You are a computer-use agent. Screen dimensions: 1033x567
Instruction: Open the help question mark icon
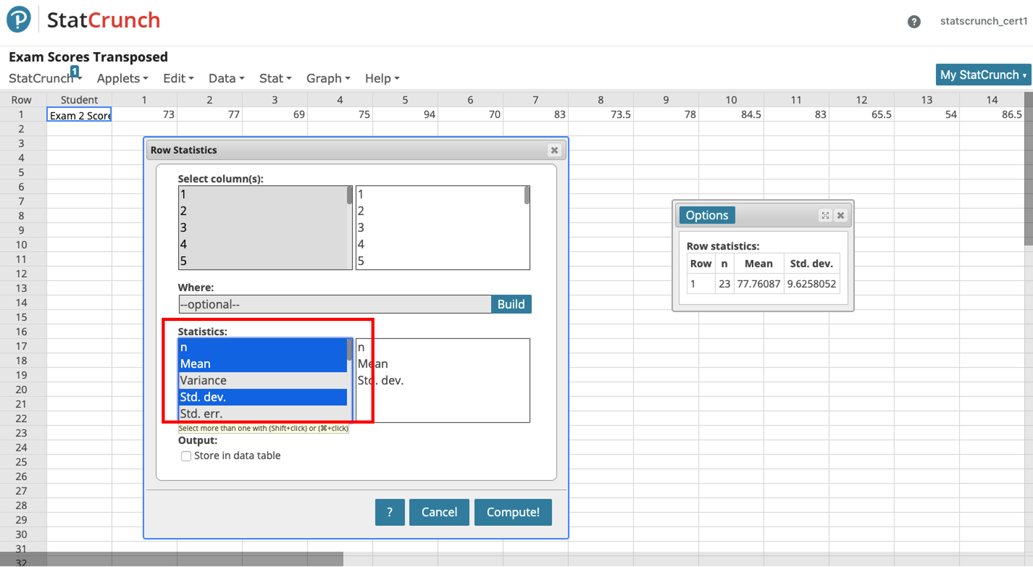[914, 22]
